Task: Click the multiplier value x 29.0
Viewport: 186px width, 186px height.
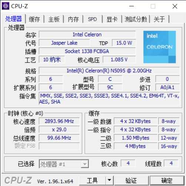Action: tap(59, 130)
